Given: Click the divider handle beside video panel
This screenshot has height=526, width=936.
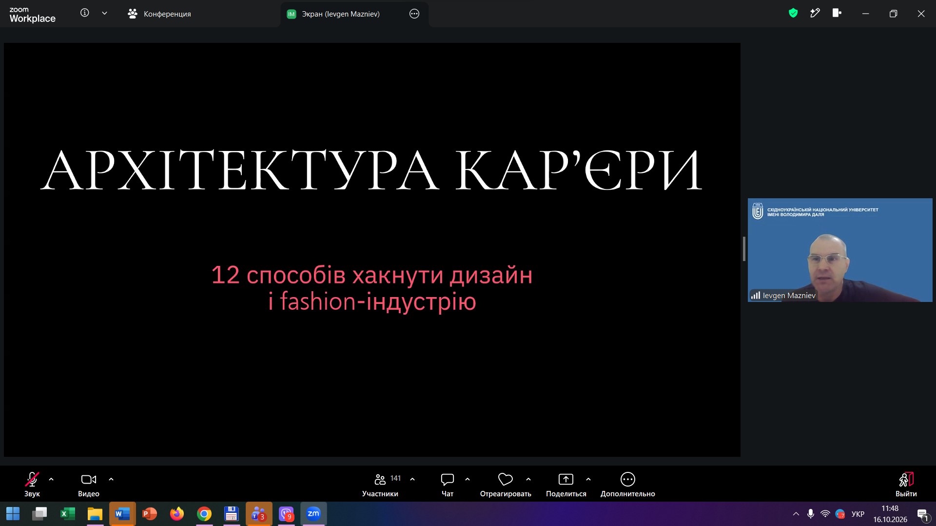Looking at the screenshot, I should 744,249.
